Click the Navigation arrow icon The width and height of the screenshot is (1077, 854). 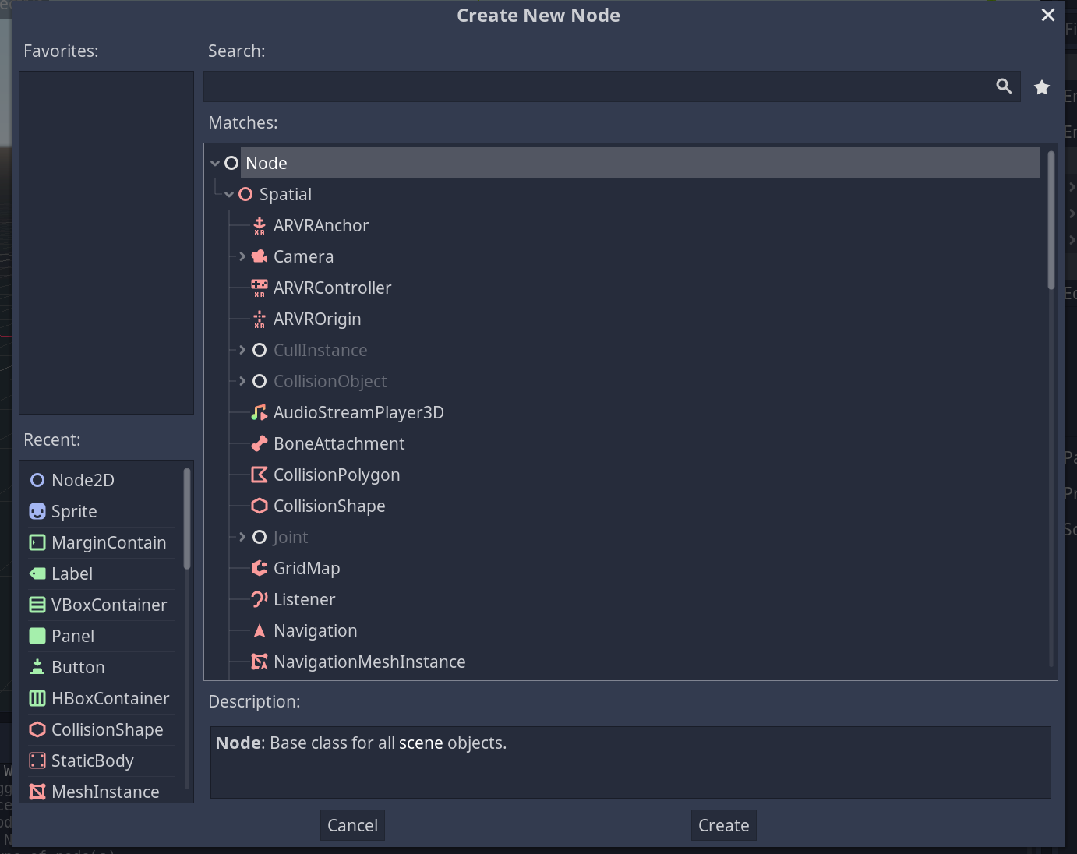(259, 630)
